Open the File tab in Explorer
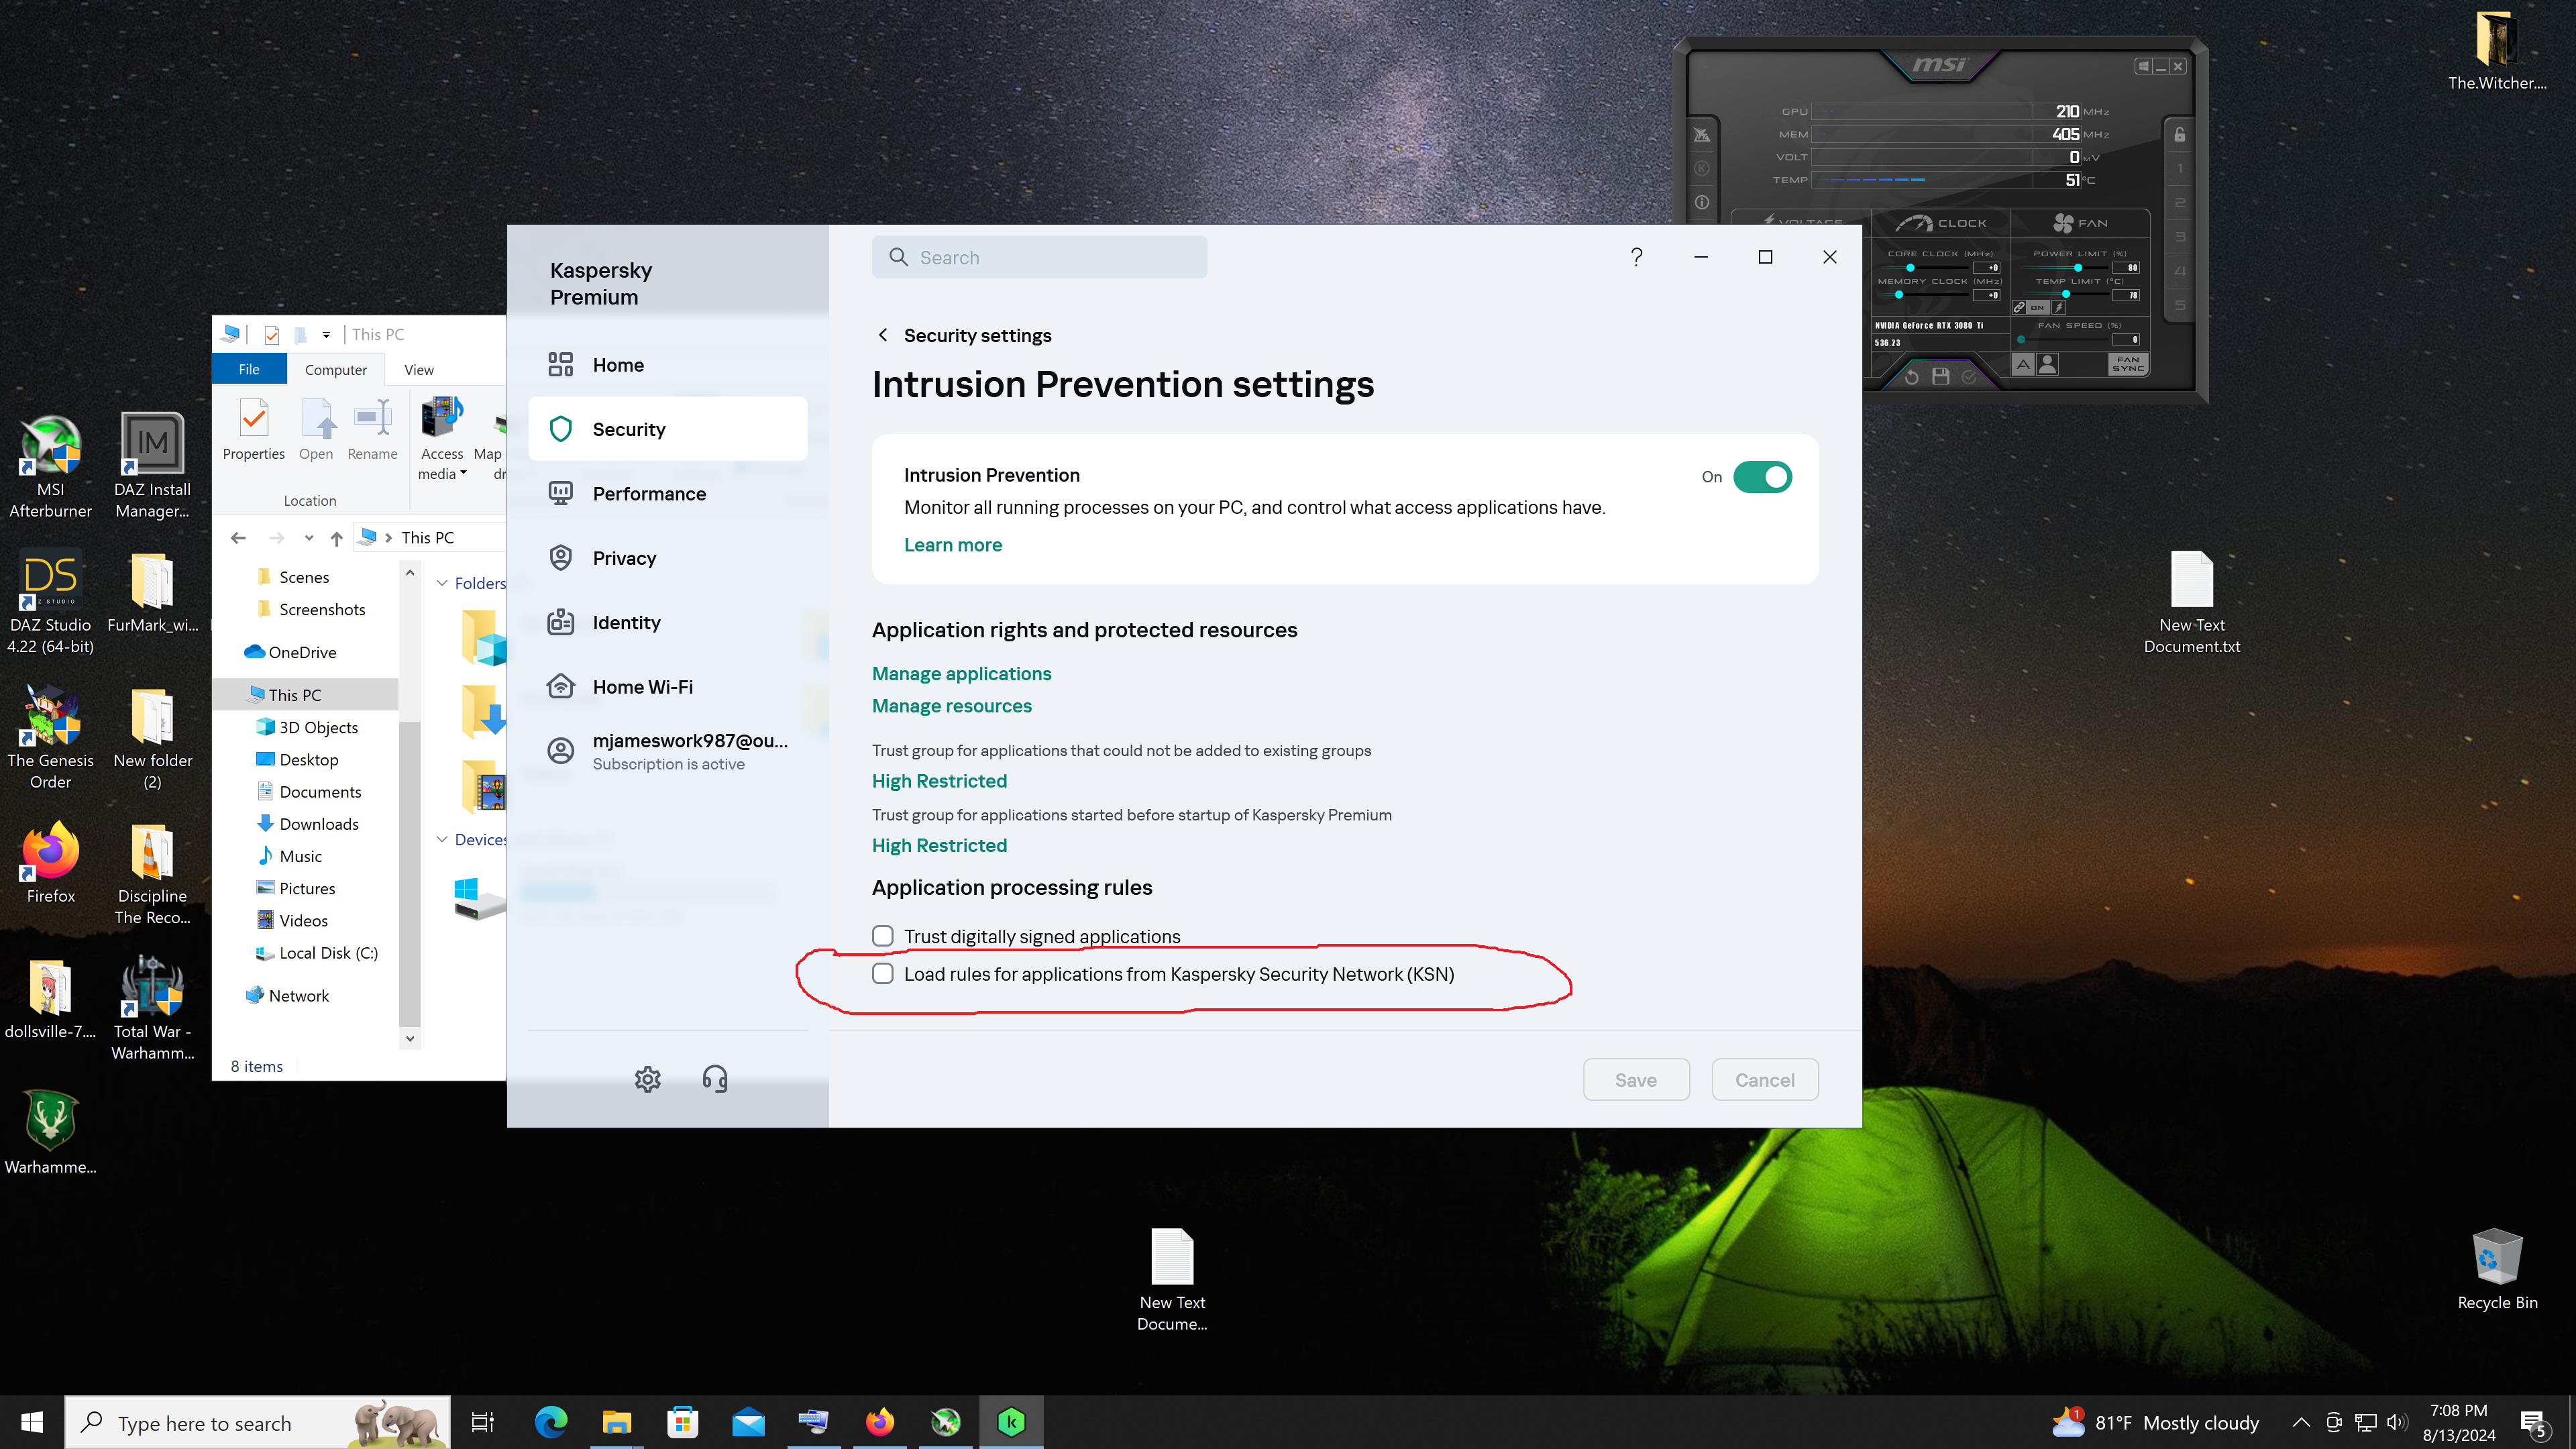The width and height of the screenshot is (2576, 1449). 249,369
